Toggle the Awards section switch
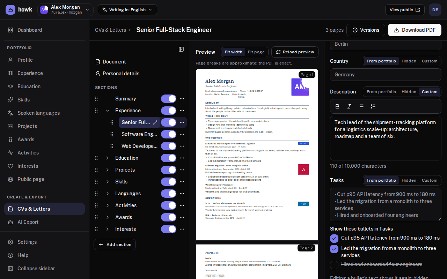This screenshot has width=447, height=279. coord(169,217)
